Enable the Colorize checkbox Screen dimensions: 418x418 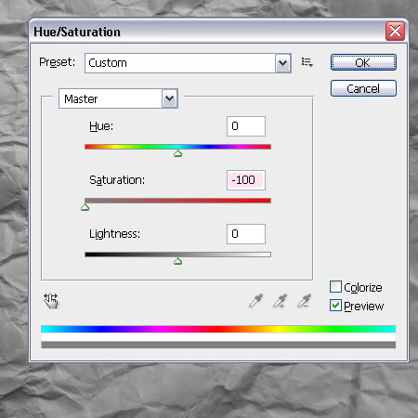[335, 287]
